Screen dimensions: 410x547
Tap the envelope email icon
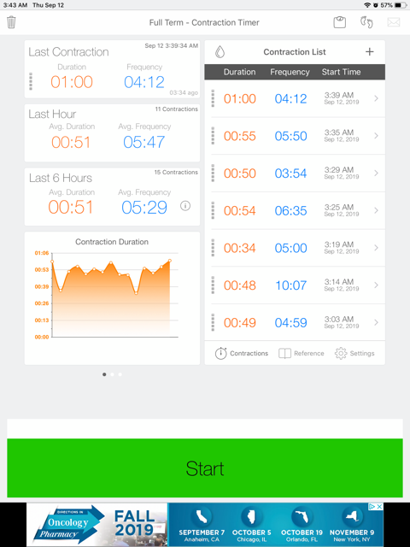pos(393,22)
